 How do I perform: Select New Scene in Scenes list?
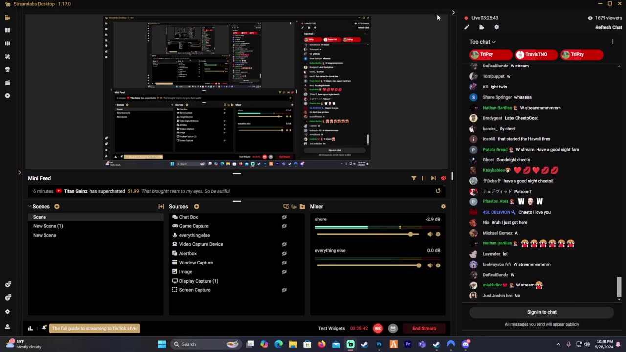[96, 235]
